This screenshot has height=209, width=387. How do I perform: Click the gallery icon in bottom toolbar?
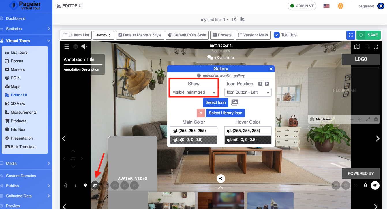click(95, 185)
